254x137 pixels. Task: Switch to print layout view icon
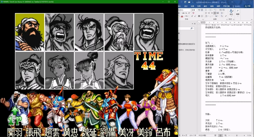tap(220, 135)
